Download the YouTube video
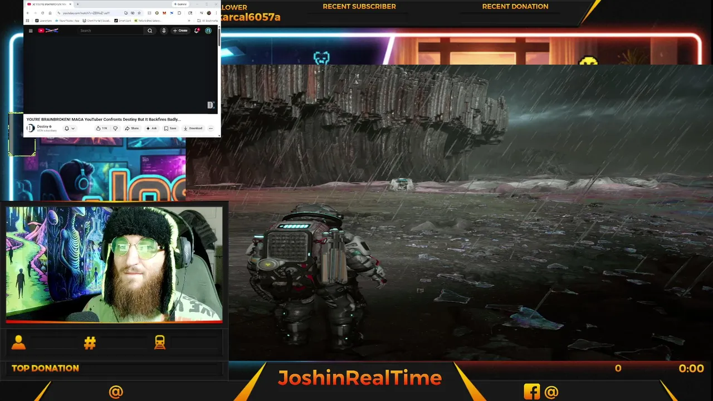713x401 pixels. 193,129
